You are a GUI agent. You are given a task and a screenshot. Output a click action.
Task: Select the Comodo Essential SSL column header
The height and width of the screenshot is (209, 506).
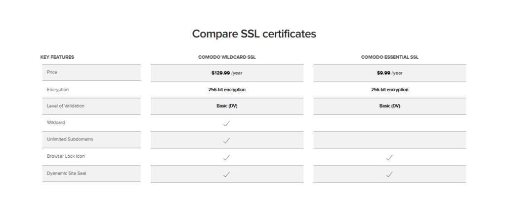pos(390,57)
